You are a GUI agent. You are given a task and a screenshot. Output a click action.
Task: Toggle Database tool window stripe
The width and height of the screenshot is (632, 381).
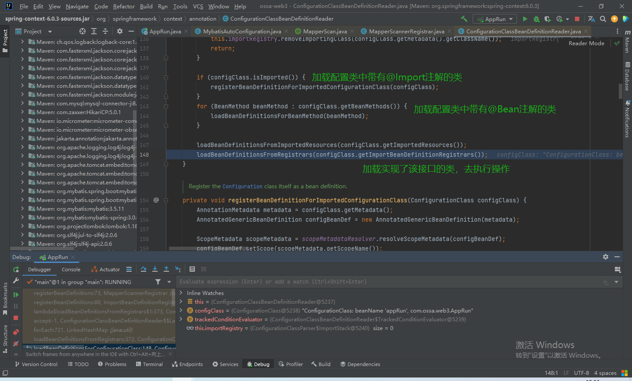(x=627, y=76)
